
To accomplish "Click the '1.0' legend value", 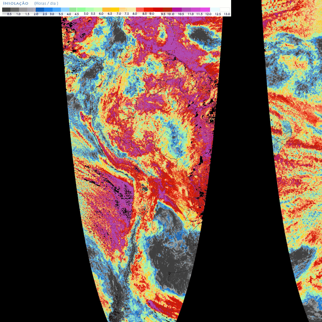I will click(18, 14).
